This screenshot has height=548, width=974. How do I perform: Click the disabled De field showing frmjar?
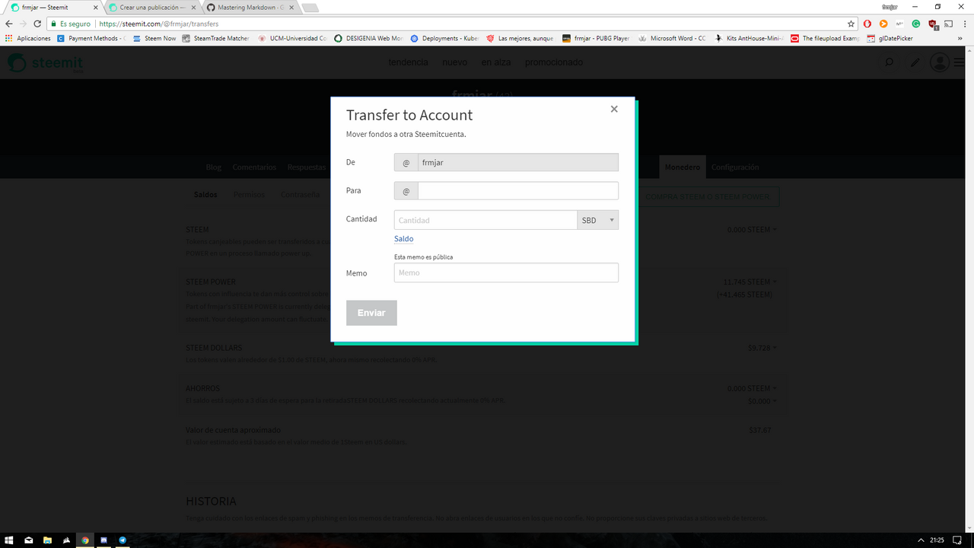(517, 162)
